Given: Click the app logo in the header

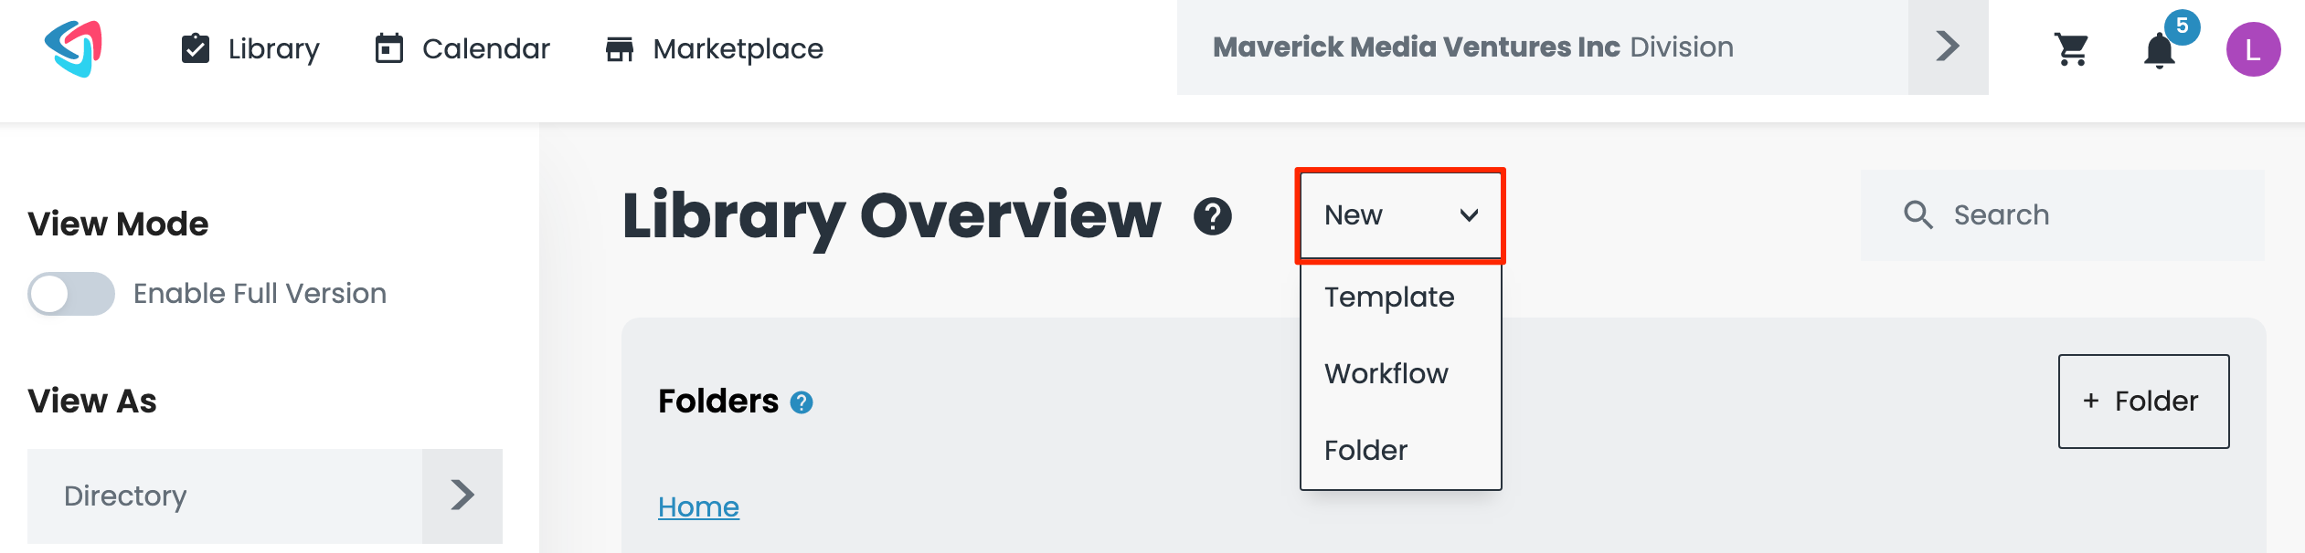Looking at the screenshot, I should (73, 48).
